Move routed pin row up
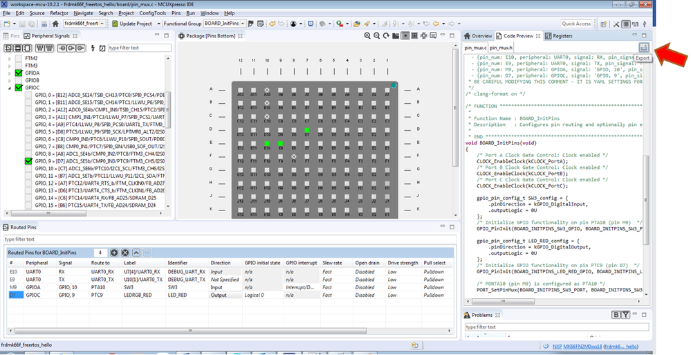The image size is (691, 355). click(x=136, y=253)
